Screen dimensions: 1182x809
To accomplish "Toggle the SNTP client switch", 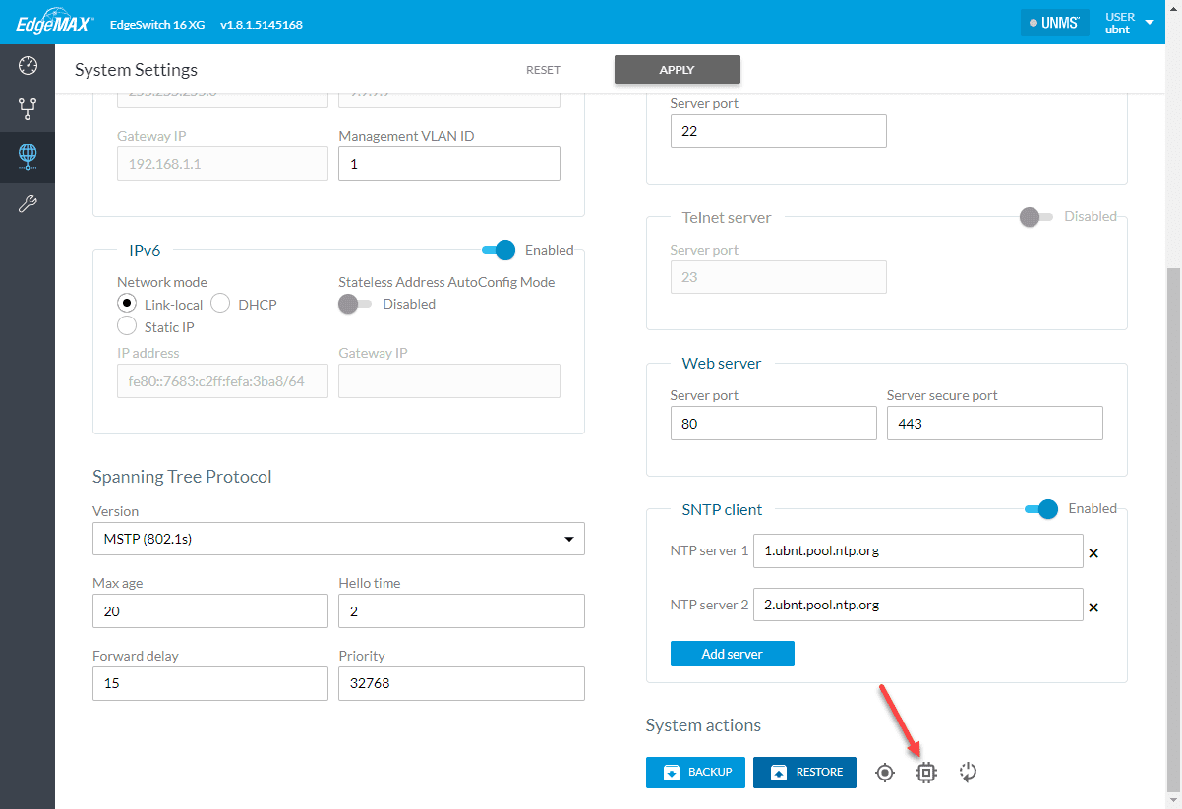I will click(x=1041, y=509).
